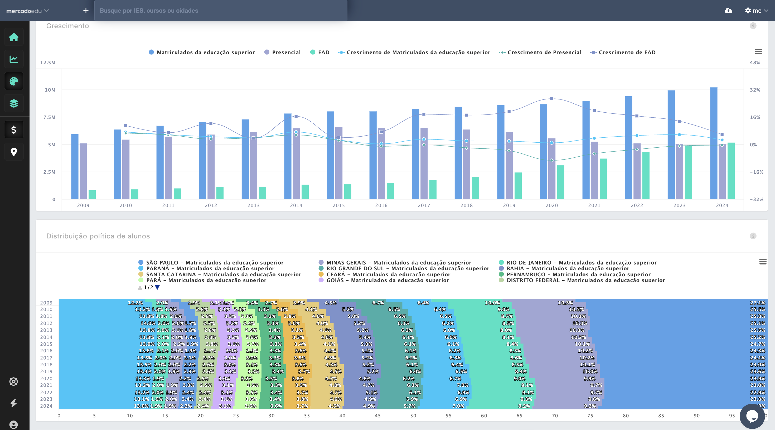Focus the IES search field
Image resolution: width=775 pixels, height=430 pixels.
click(x=221, y=11)
